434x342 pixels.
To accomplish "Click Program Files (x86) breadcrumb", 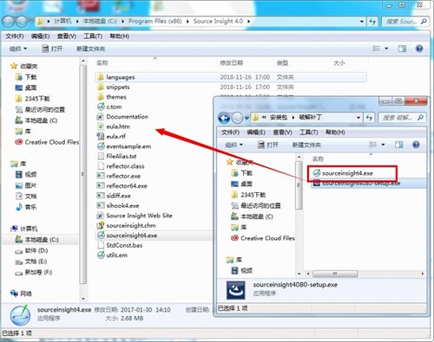I will click(x=155, y=21).
